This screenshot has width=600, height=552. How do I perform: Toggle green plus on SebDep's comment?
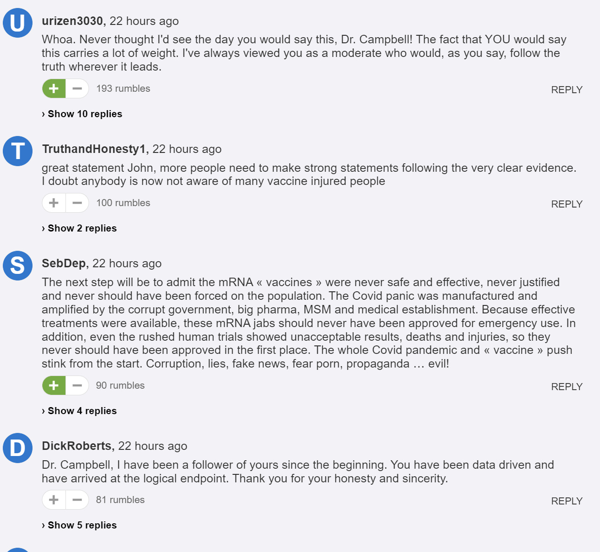click(54, 385)
